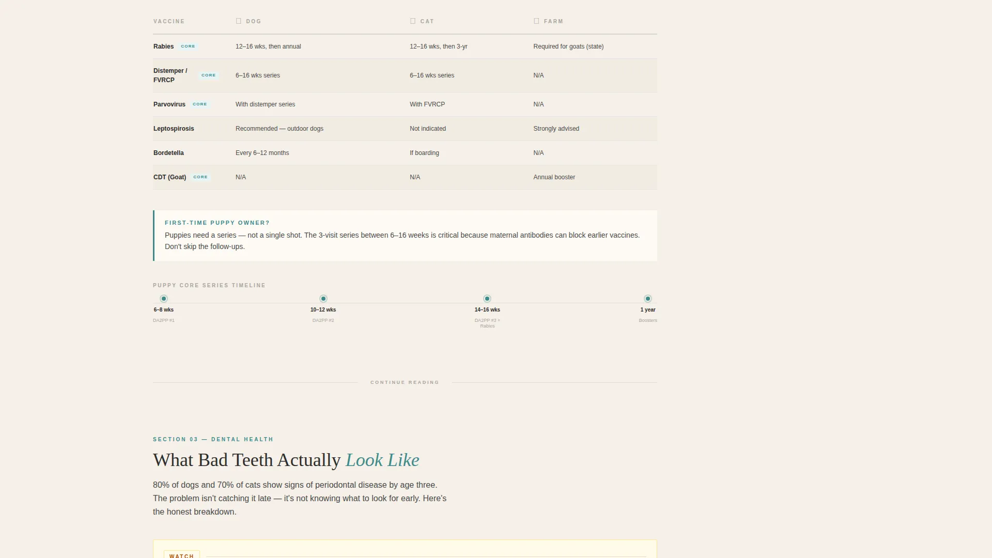Click the First-Time Puppy Owner callout heading
The height and width of the screenshot is (558, 992).
click(217, 223)
